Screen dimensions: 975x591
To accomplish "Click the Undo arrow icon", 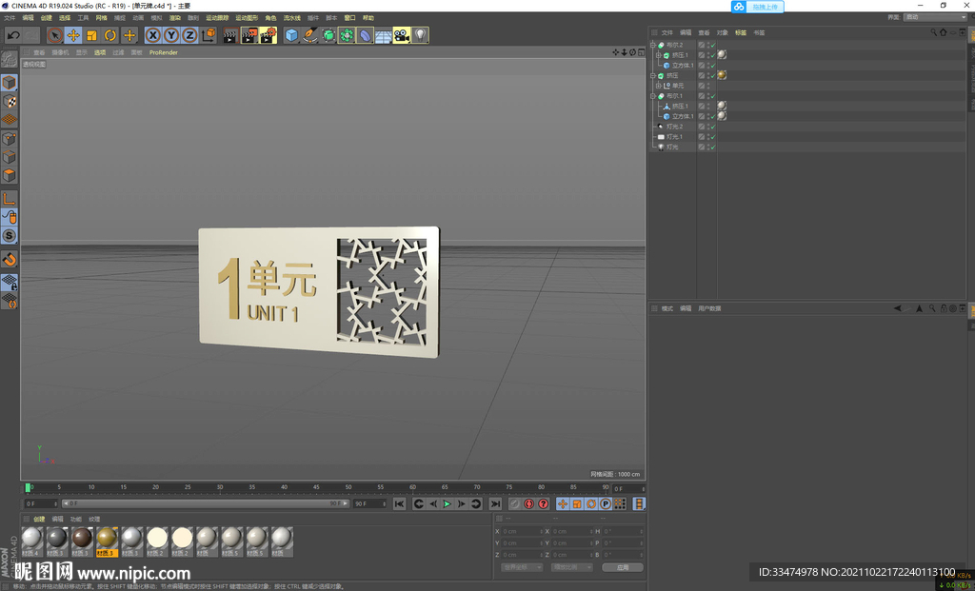I will click(x=13, y=35).
